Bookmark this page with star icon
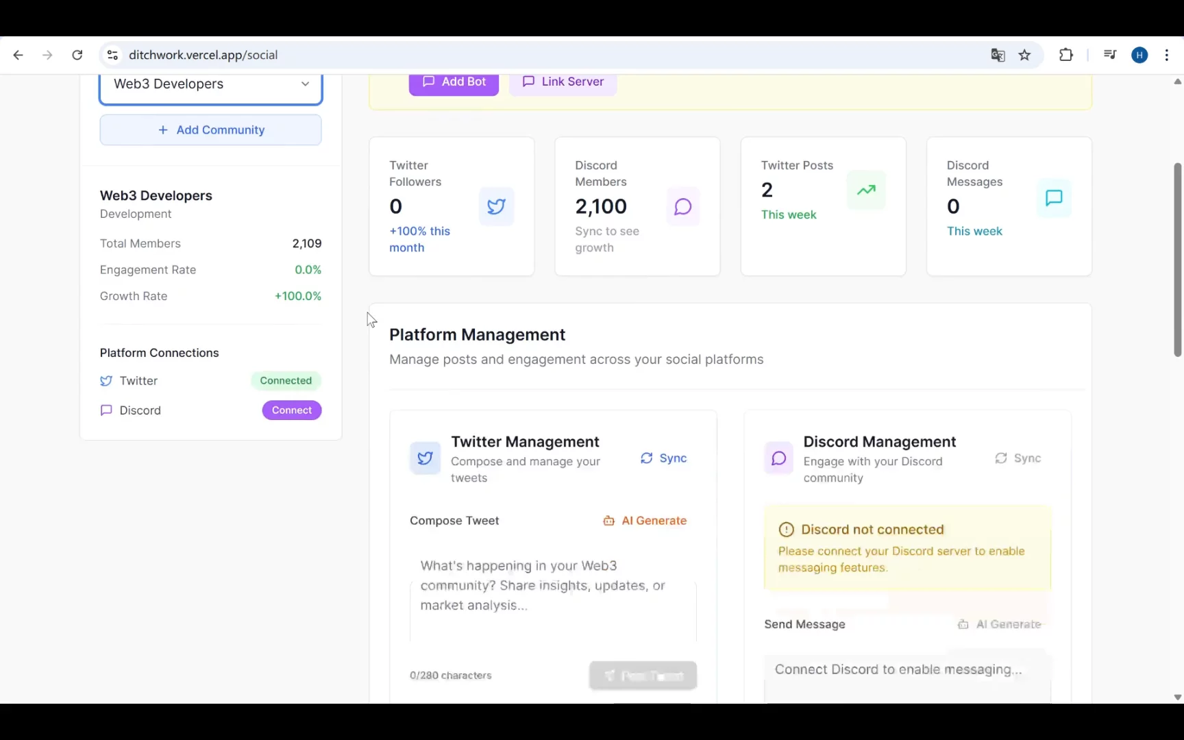The width and height of the screenshot is (1184, 740). (x=1024, y=56)
